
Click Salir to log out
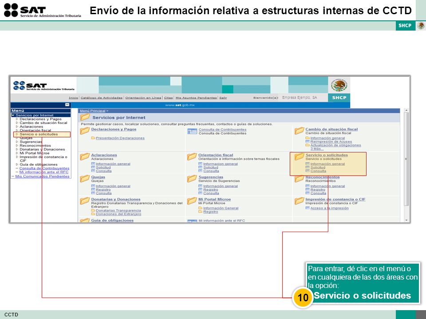223,97
